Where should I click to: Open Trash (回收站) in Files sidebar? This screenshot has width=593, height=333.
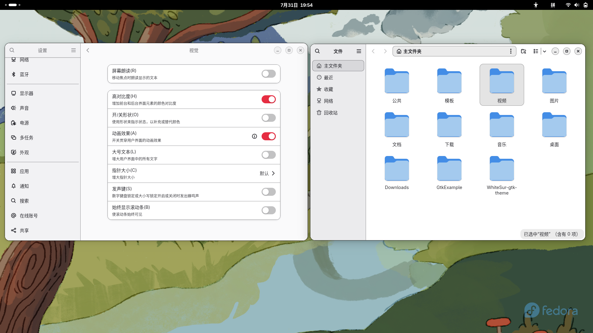tap(330, 113)
